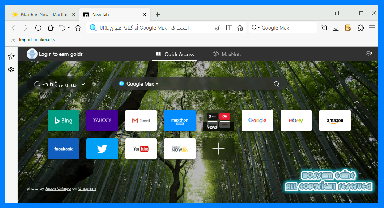
Task: Open favorites star in navigation toolbar
Action: click(x=78, y=28)
